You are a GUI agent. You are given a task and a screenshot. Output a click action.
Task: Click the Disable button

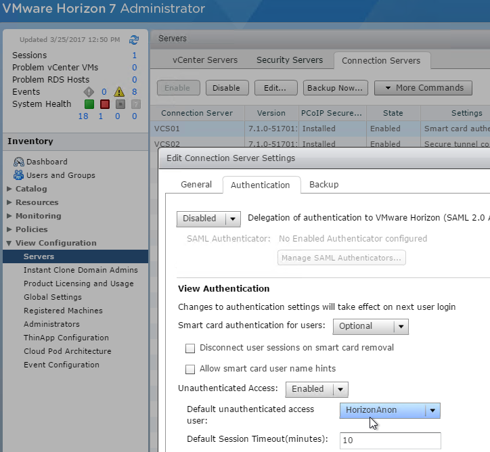coord(226,88)
